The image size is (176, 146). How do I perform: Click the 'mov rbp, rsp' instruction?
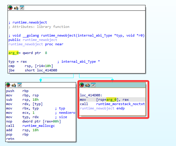tap(22, 95)
